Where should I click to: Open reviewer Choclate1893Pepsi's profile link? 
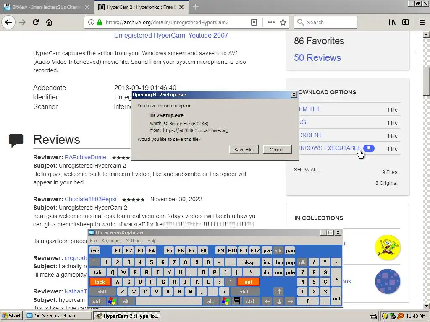click(91, 199)
